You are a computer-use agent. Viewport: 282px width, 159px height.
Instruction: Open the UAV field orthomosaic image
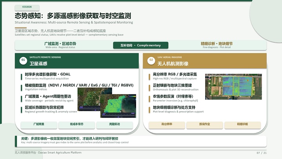pyautogui.click(x=233, y=86)
